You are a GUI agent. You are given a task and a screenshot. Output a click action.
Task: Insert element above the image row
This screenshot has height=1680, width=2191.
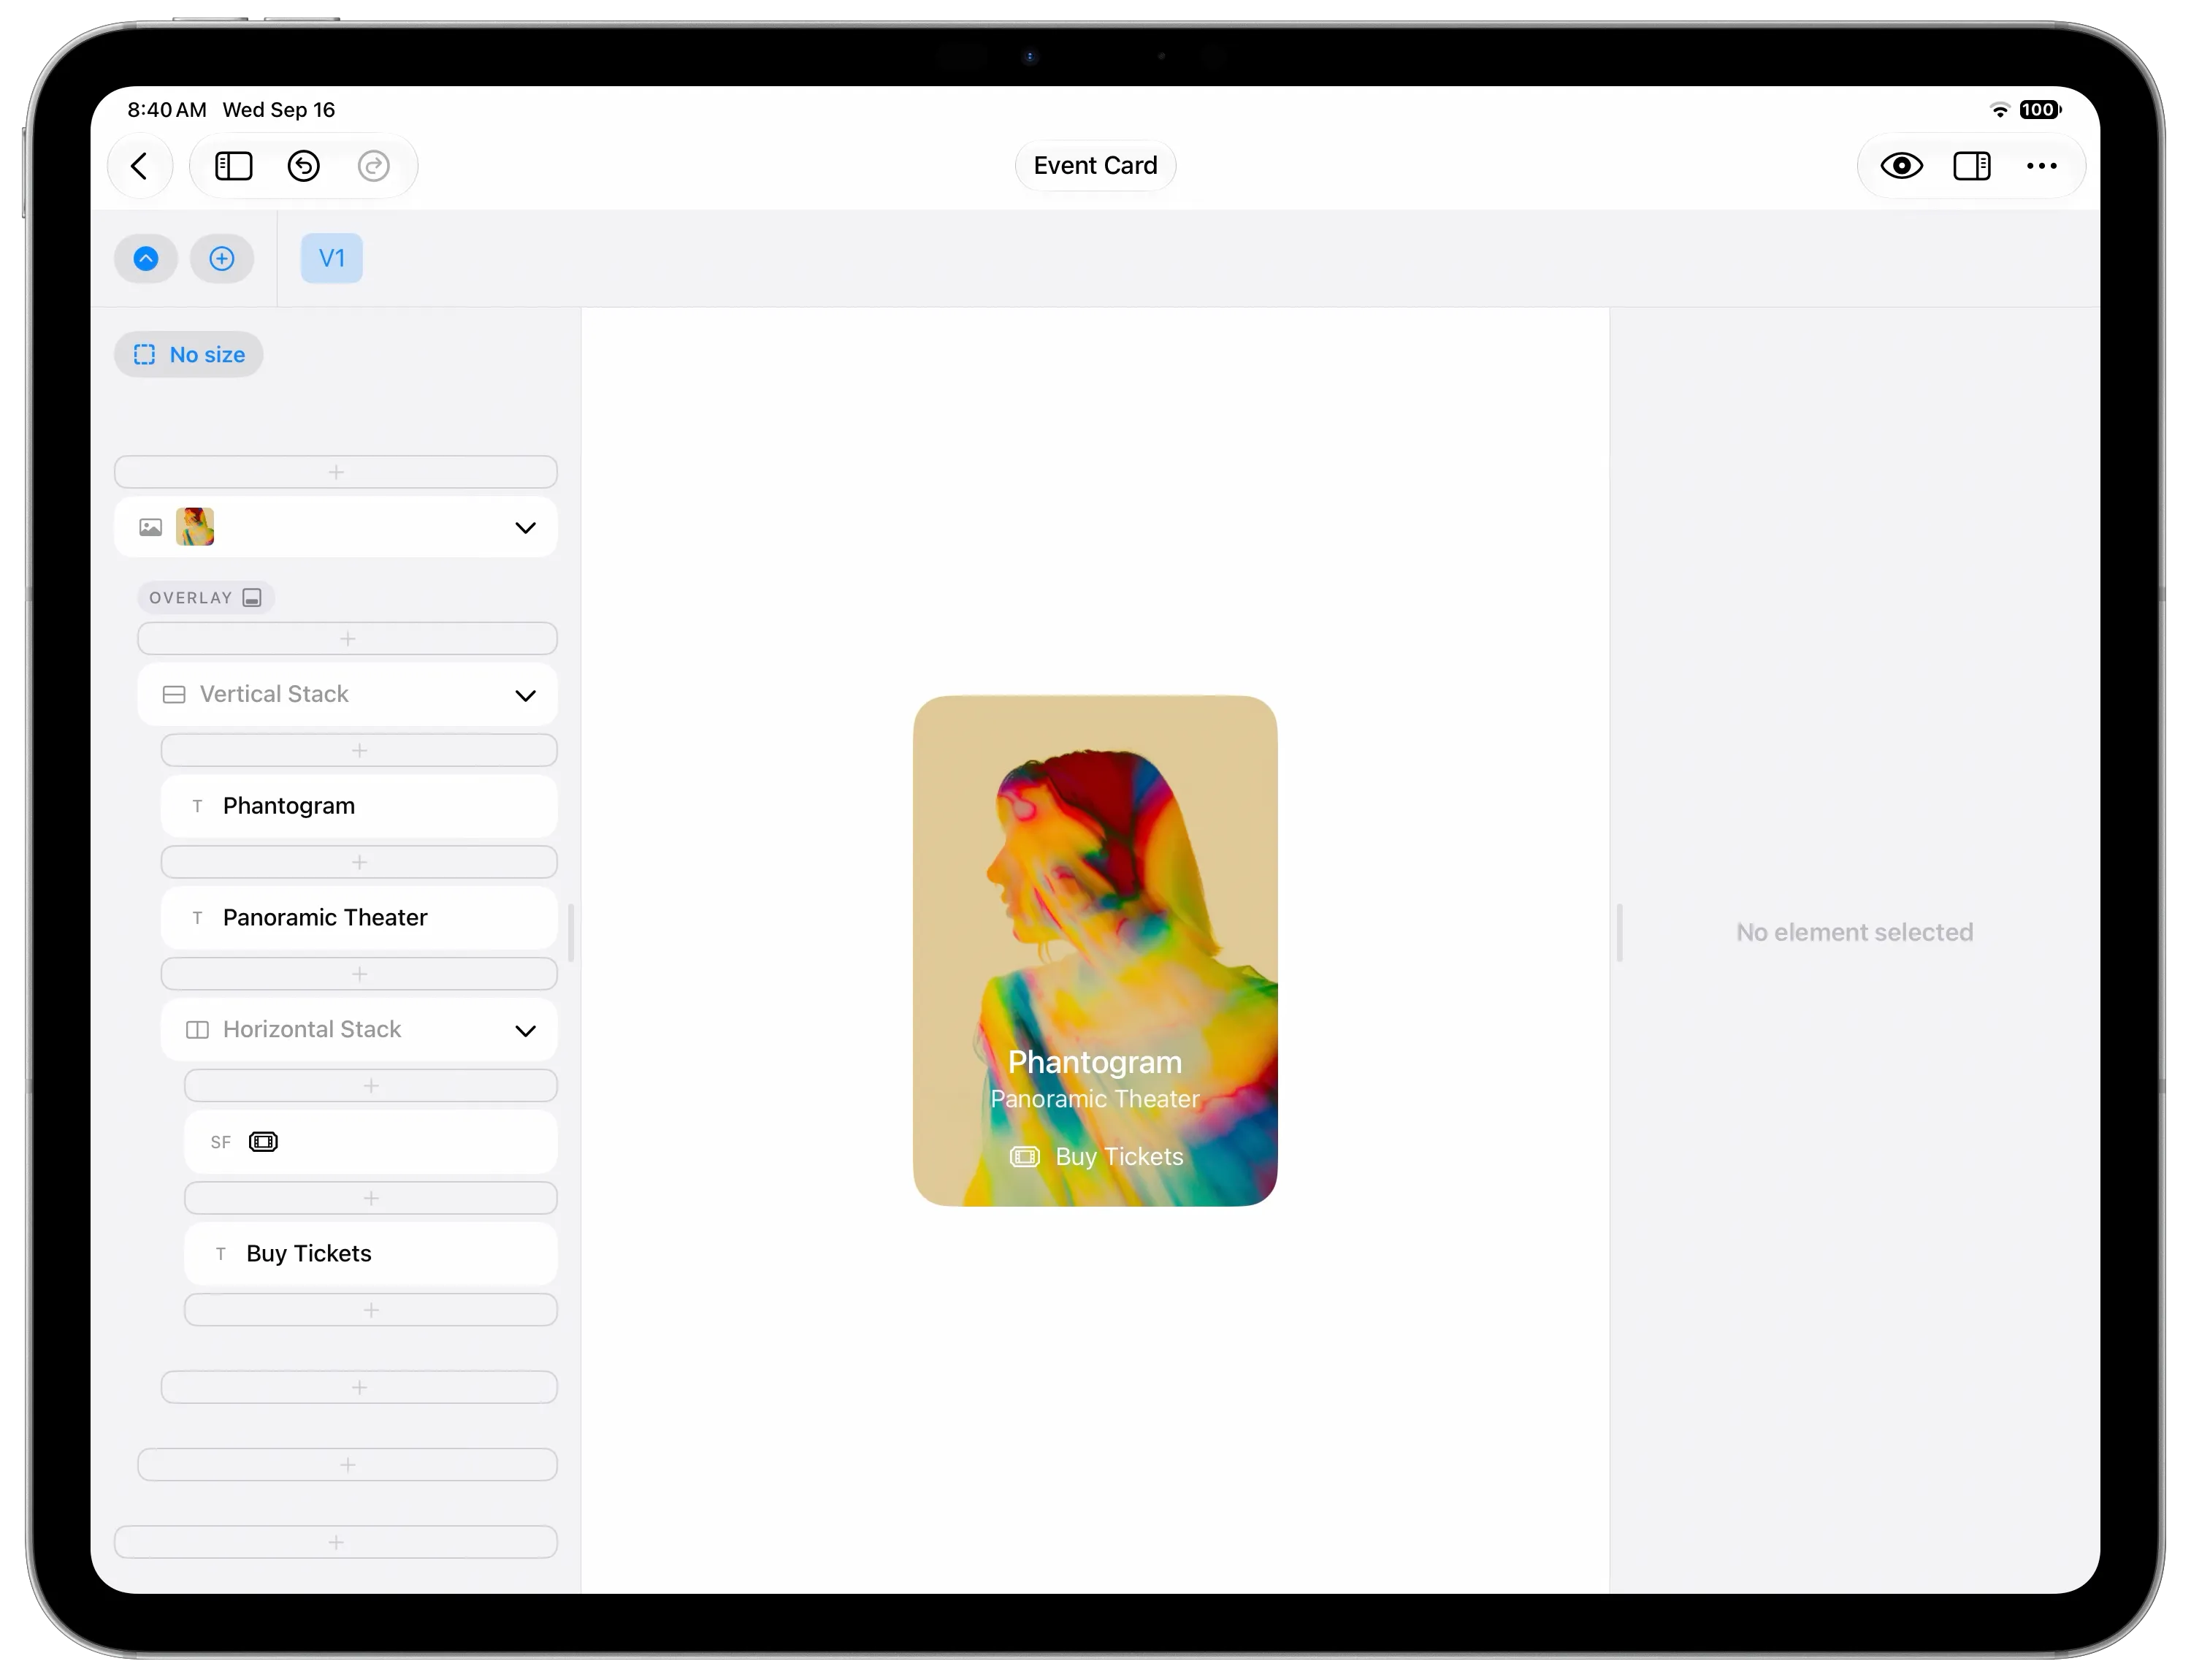tap(336, 472)
